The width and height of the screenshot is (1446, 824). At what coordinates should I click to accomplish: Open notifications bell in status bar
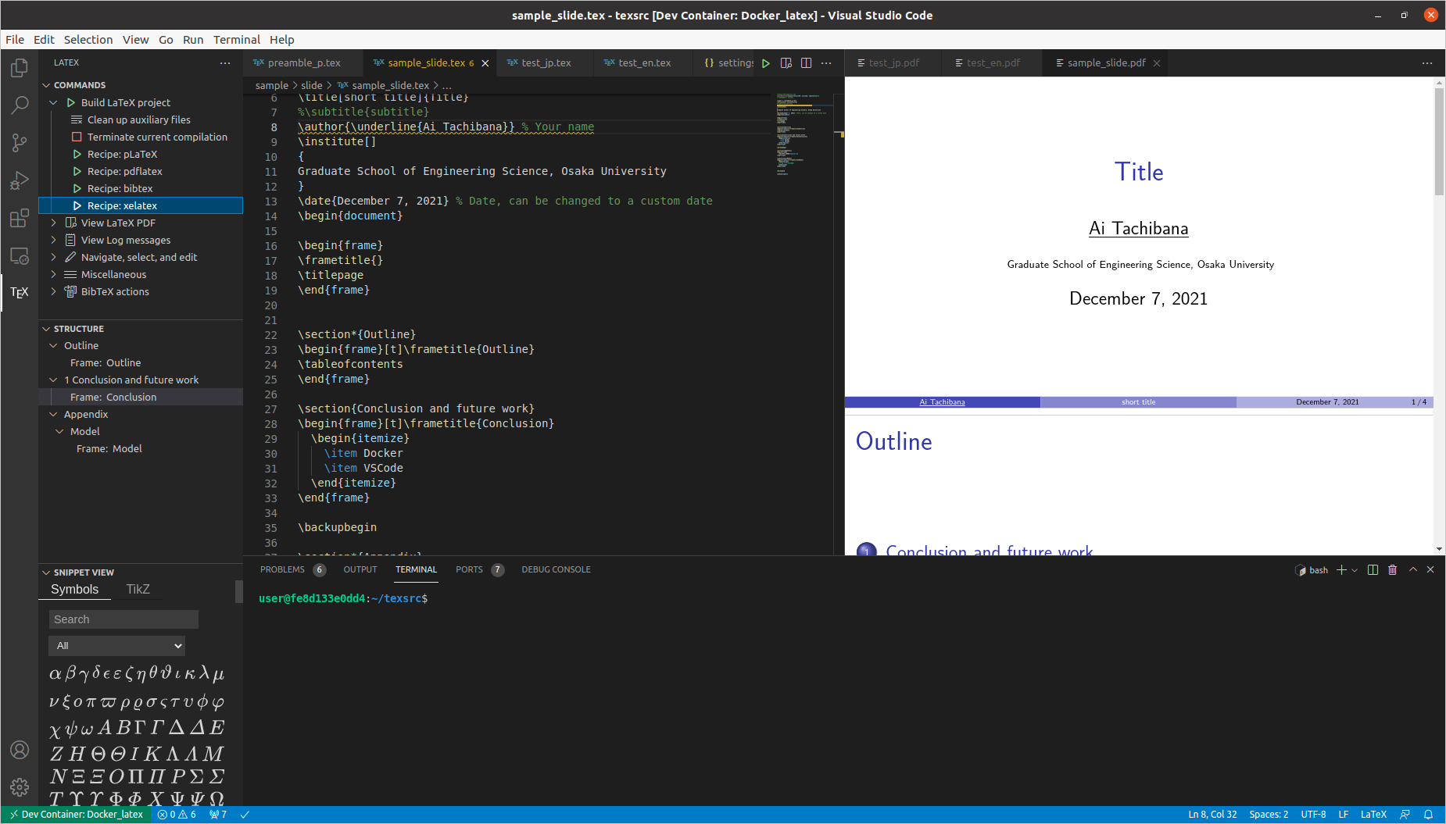pyautogui.click(x=1428, y=815)
